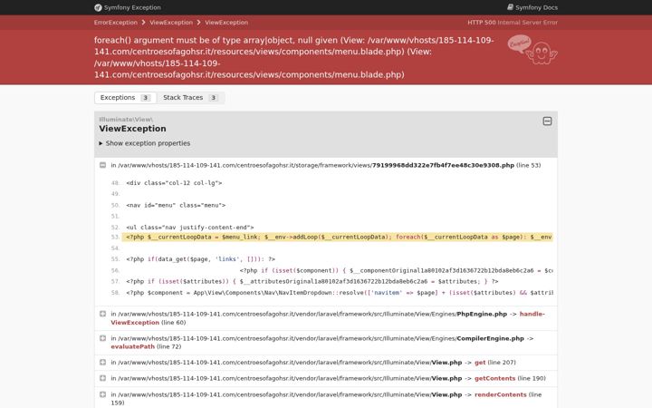652x408 pixels.
Task: Switch to the Stack Traces tab
Action: [190, 97]
